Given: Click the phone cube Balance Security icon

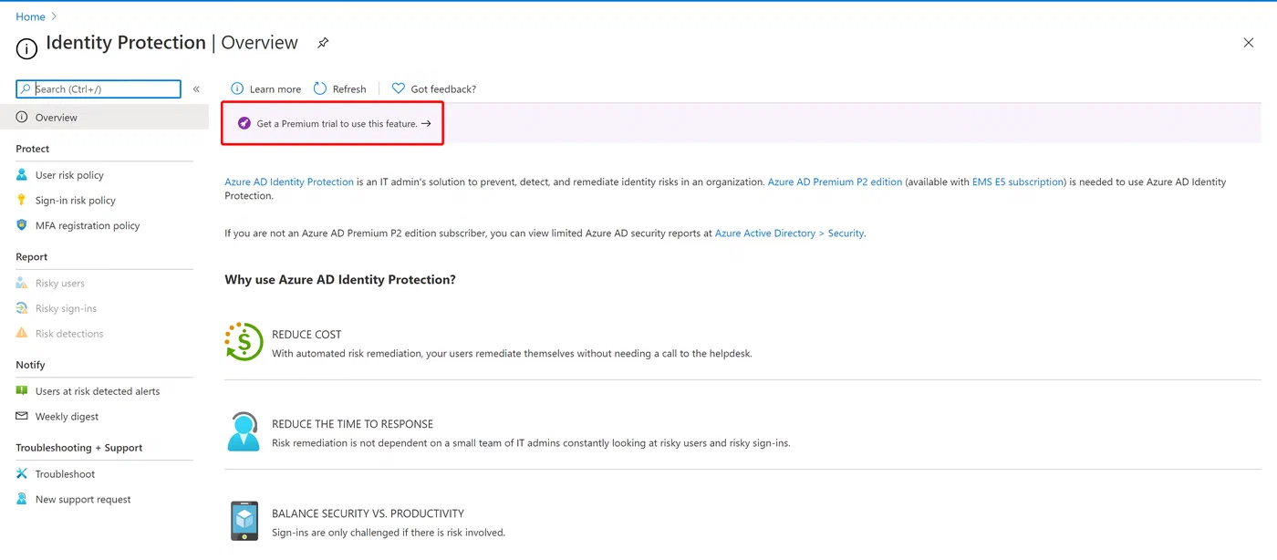Looking at the screenshot, I should point(244,521).
